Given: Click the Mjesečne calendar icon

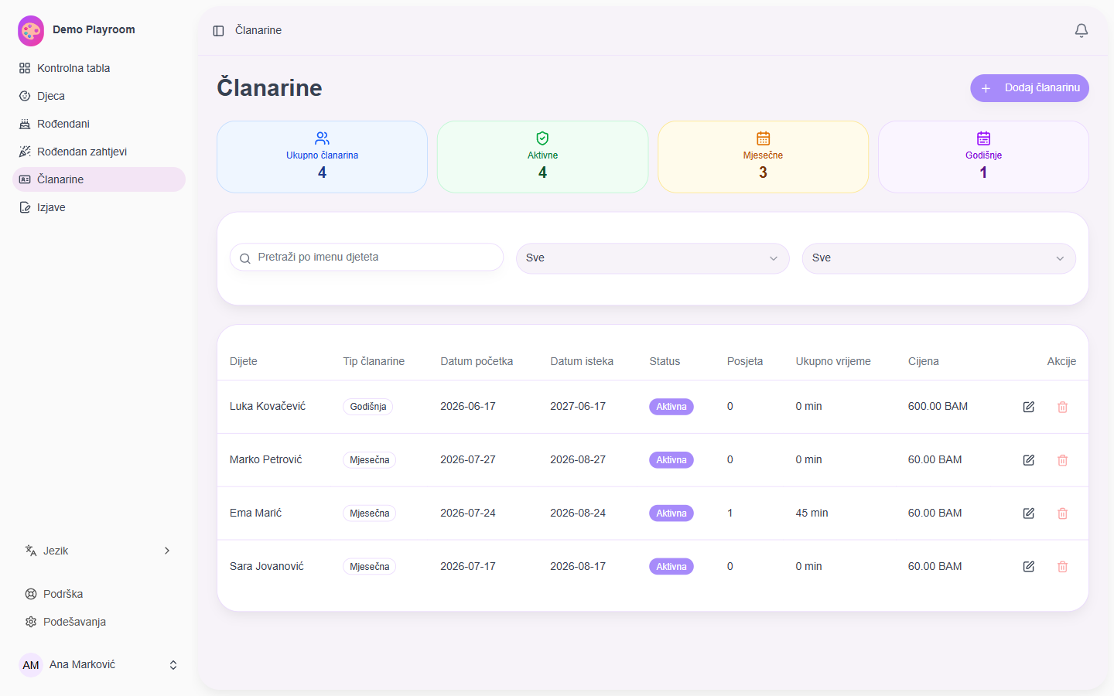Looking at the screenshot, I should tap(764, 138).
